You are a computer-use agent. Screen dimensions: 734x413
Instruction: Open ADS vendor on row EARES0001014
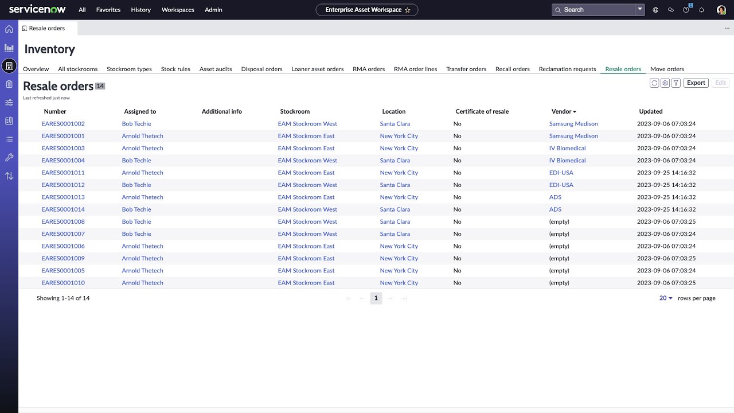coord(555,209)
